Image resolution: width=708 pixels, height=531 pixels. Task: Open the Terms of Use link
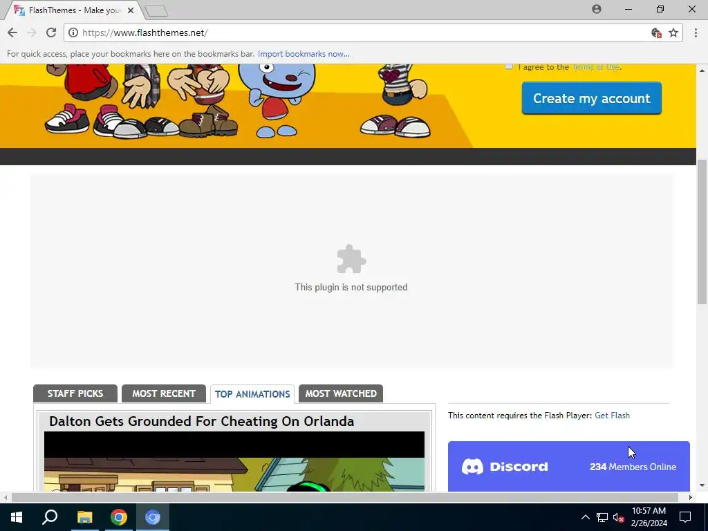coord(596,67)
